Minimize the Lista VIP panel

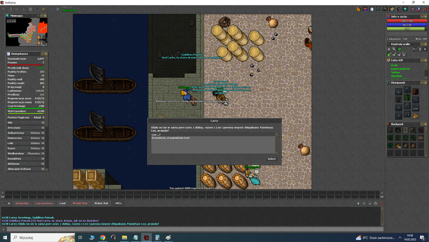[422, 60]
